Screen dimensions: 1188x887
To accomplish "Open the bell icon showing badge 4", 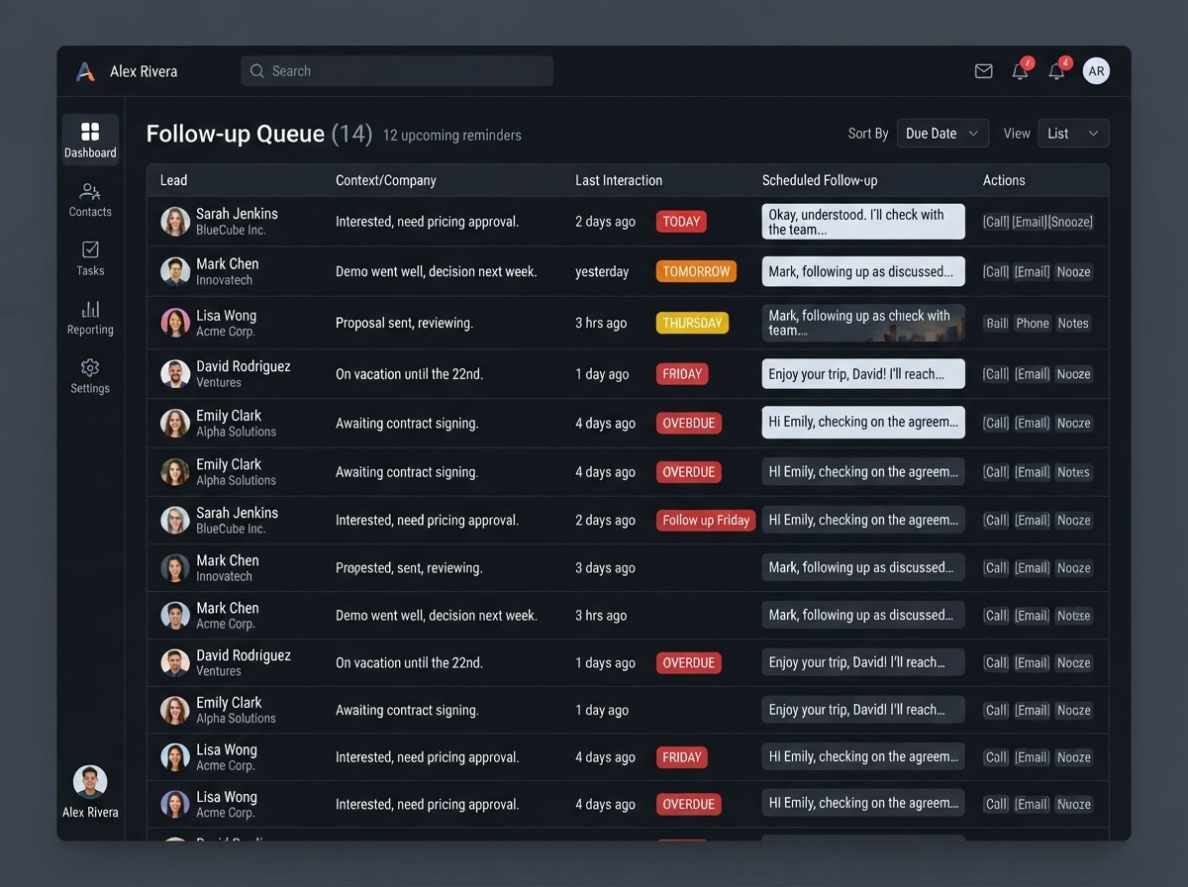I will coord(1056,71).
